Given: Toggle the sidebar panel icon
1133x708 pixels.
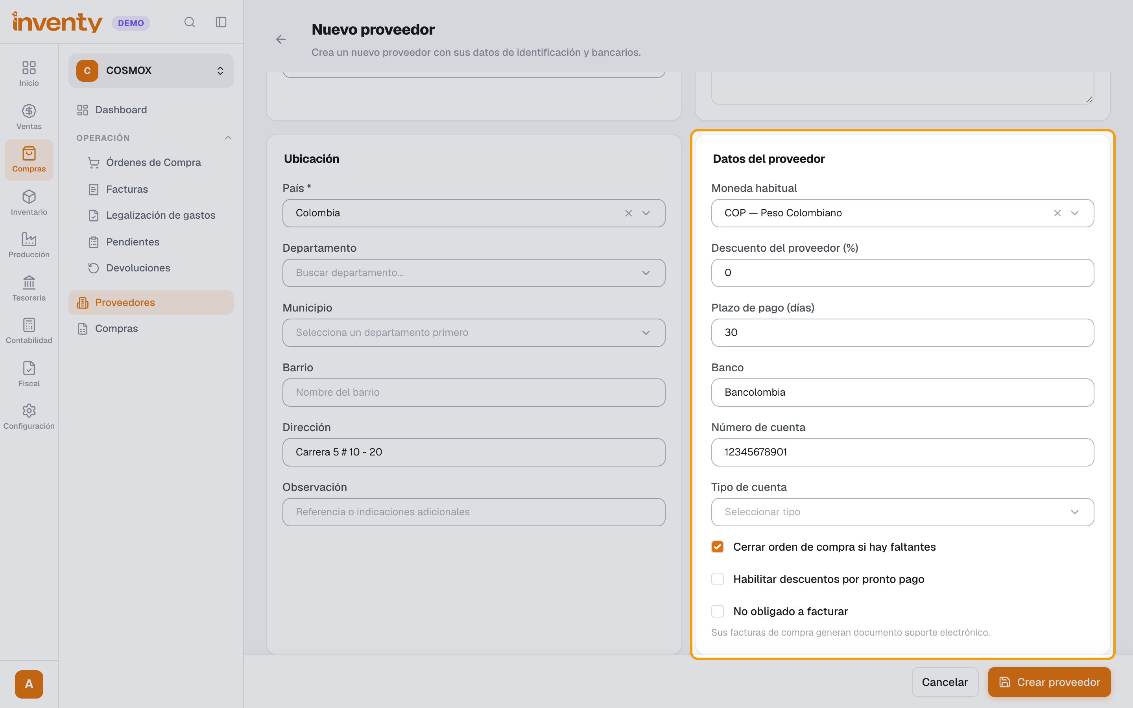Looking at the screenshot, I should coord(221,22).
